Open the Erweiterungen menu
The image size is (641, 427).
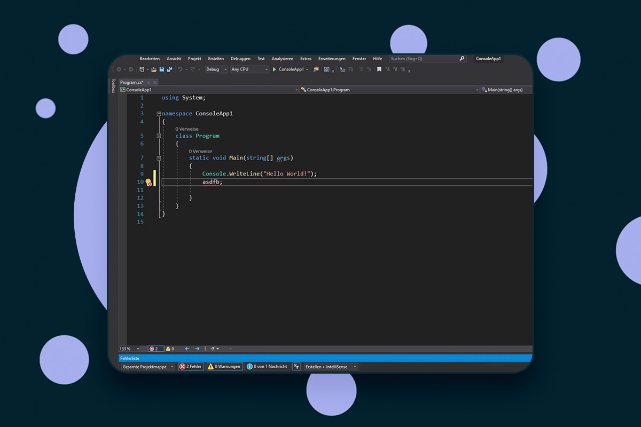coord(332,59)
